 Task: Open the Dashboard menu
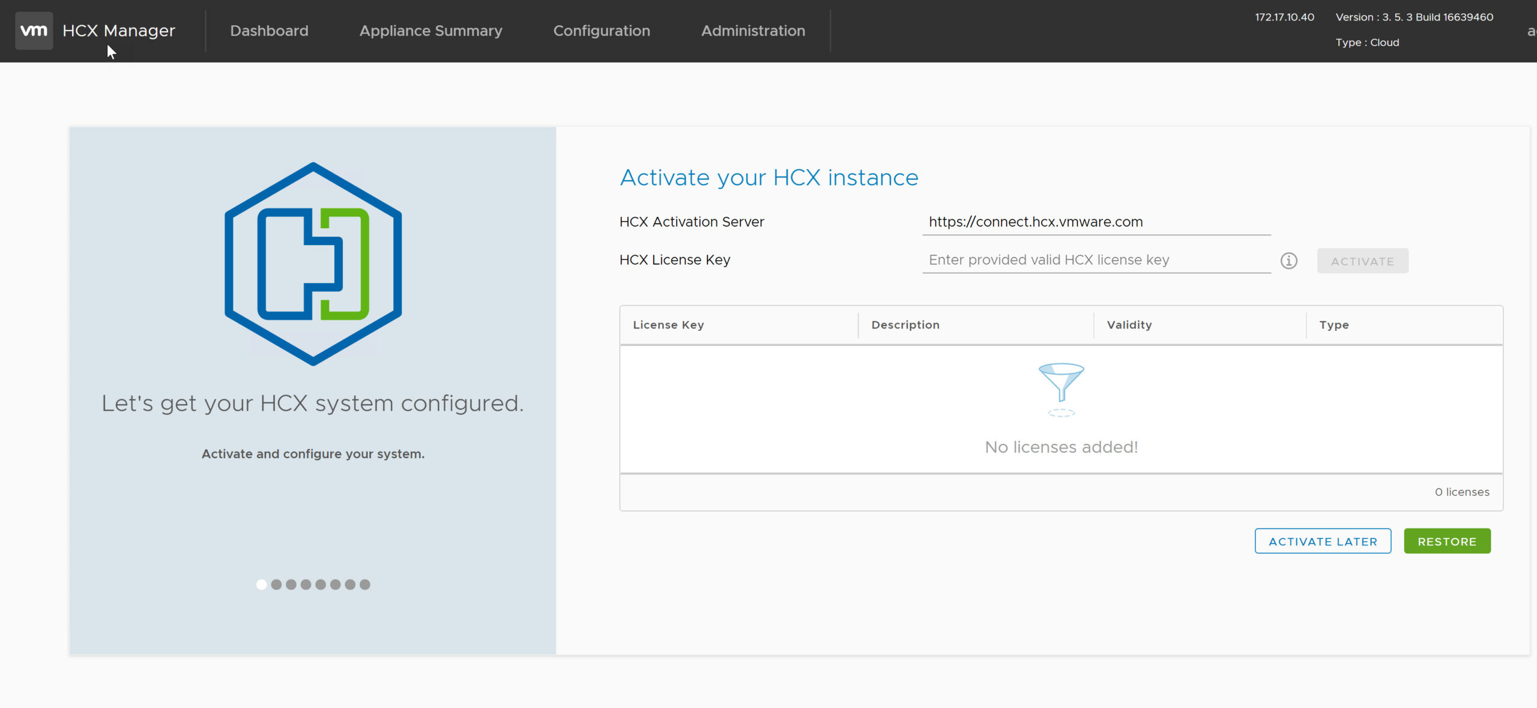coord(269,31)
